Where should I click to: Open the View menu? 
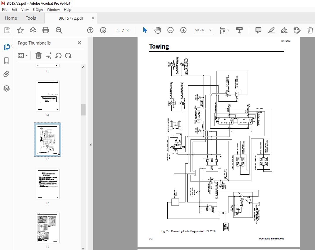[x=25, y=10]
